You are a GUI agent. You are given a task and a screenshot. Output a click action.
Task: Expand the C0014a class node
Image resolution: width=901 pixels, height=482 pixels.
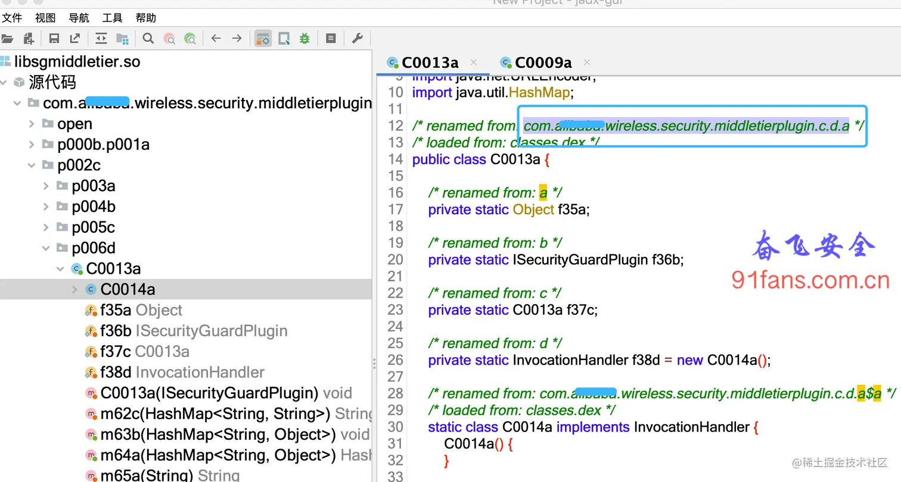pos(74,289)
